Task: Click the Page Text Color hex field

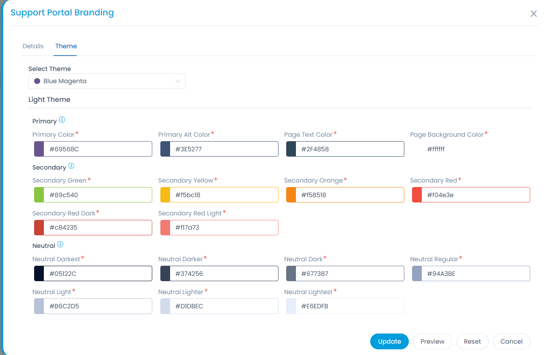Action: [x=350, y=149]
